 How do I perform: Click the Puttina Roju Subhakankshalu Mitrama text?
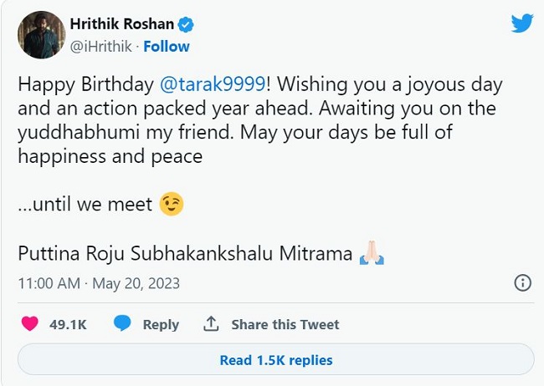click(x=185, y=254)
